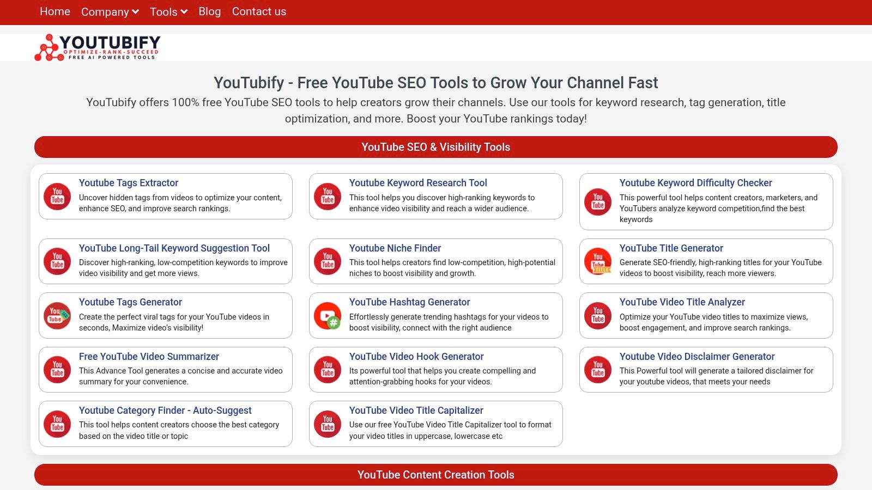Click the YouTube Content Creation Tools banner
This screenshot has height=490, width=872.
(x=436, y=475)
